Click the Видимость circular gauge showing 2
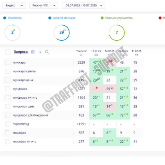This screenshot has height=165, width=165. (x=13, y=33)
